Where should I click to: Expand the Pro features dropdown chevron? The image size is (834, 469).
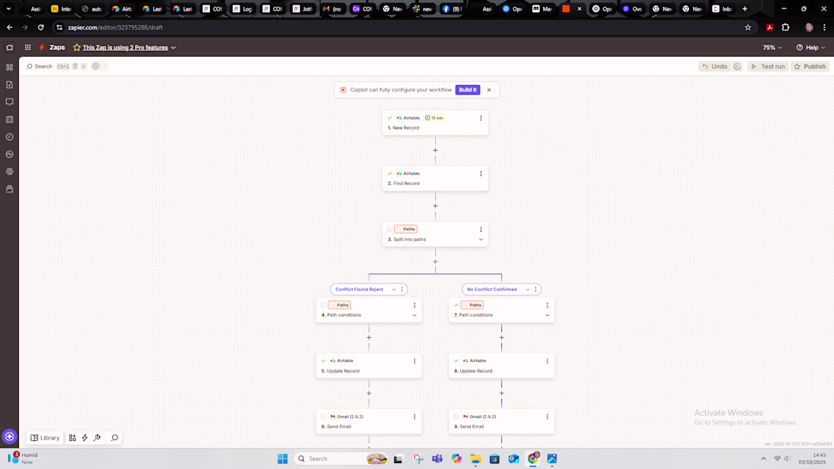click(174, 48)
